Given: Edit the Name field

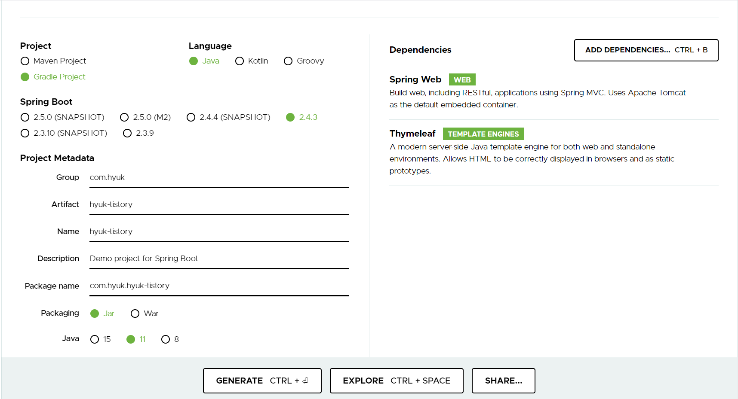Looking at the screenshot, I should (219, 232).
